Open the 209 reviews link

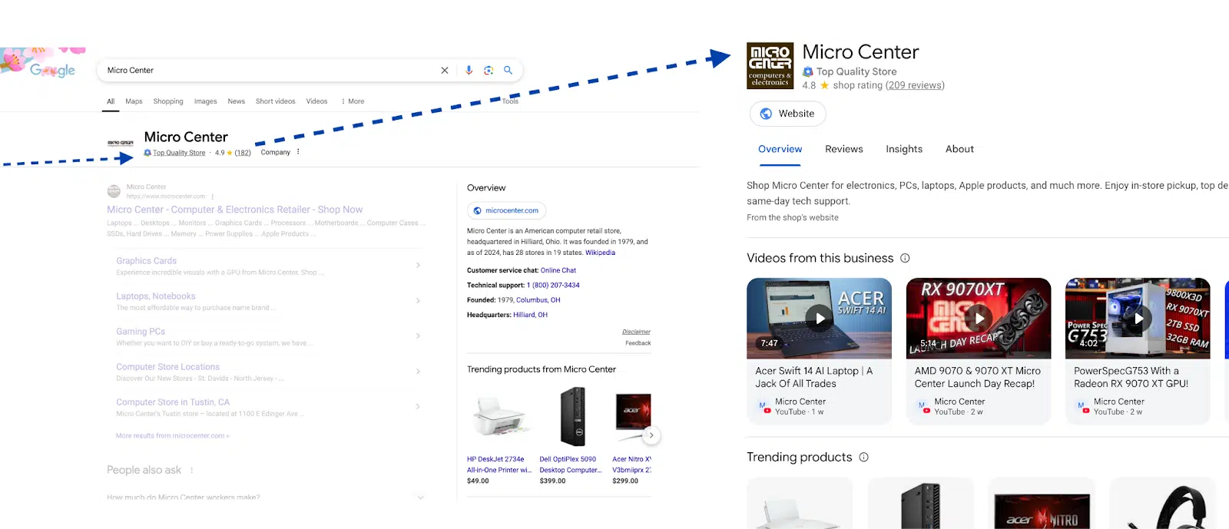click(x=915, y=85)
